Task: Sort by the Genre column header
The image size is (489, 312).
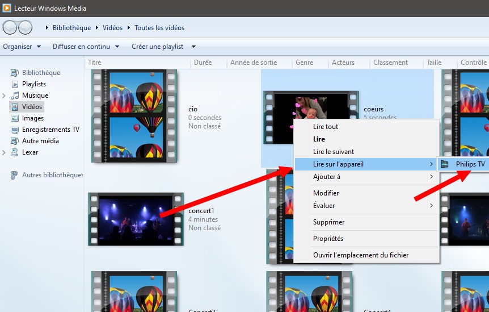Action: 310,63
